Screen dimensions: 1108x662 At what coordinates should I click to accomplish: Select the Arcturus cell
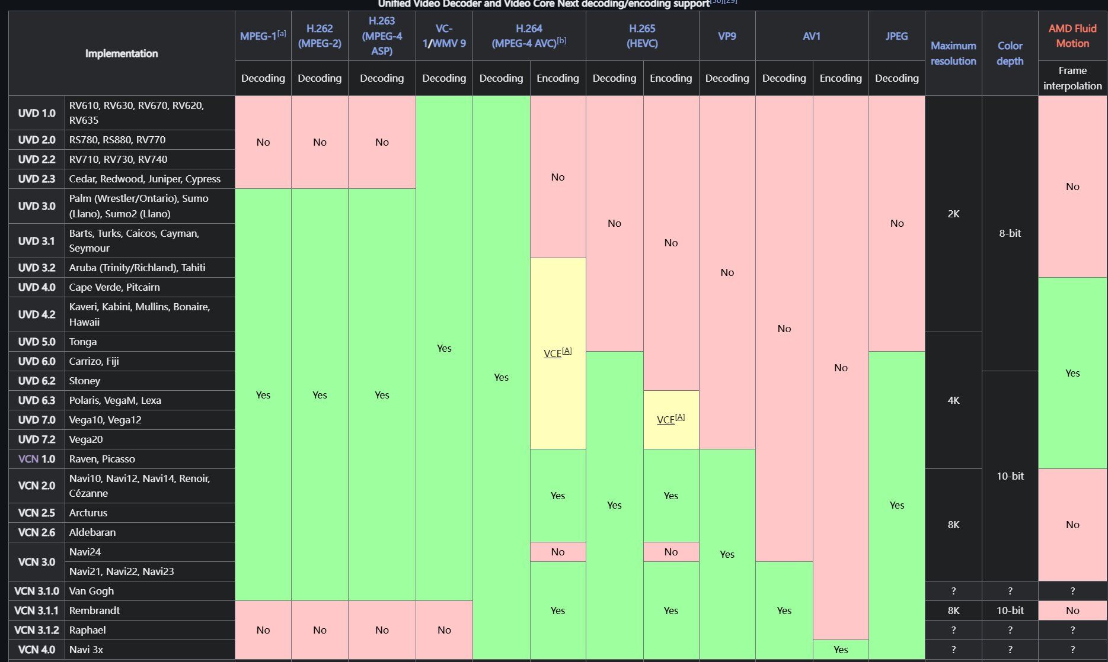(150, 513)
